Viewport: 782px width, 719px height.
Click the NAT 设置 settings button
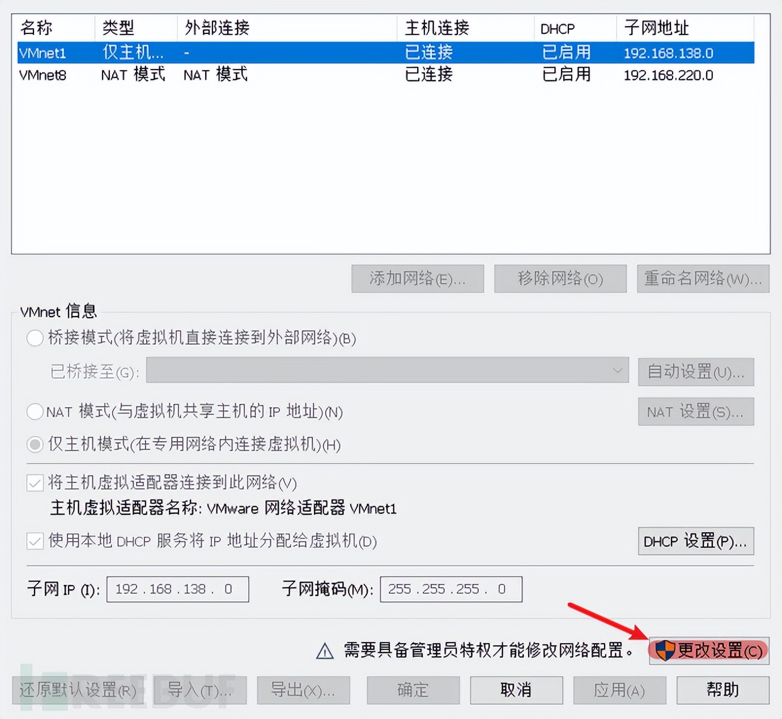point(695,412)
